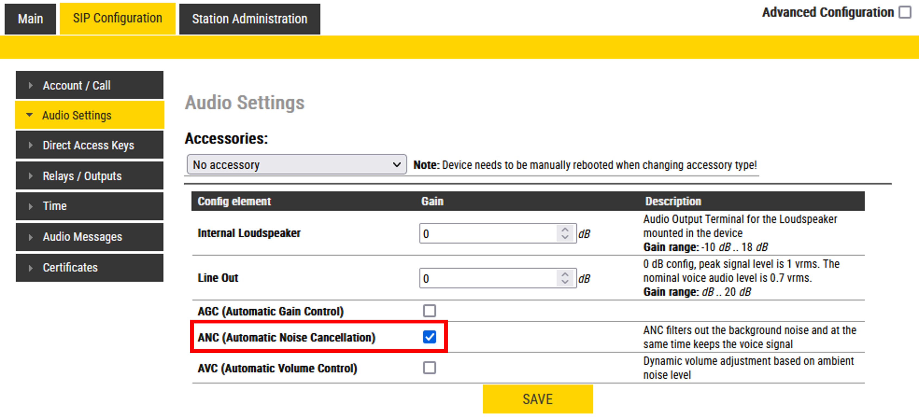This screenshot has width=919, height=419.
Task: Switch to the Main tab
Action: pos(30,19)
